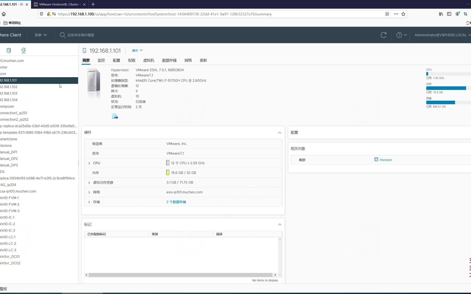Open the 常用网址 bookmarks folder

(12, 23)
